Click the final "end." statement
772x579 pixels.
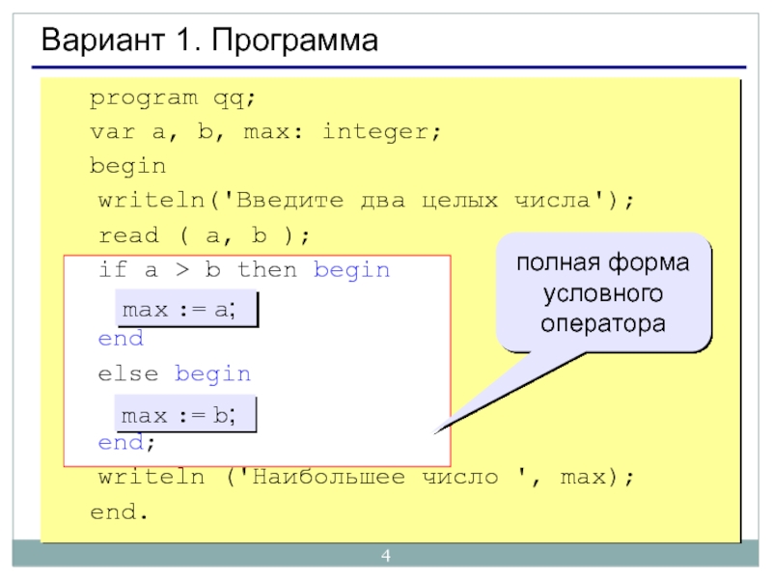point(121,512)
